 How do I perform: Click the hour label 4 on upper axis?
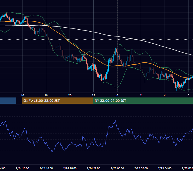pos(165,95)
